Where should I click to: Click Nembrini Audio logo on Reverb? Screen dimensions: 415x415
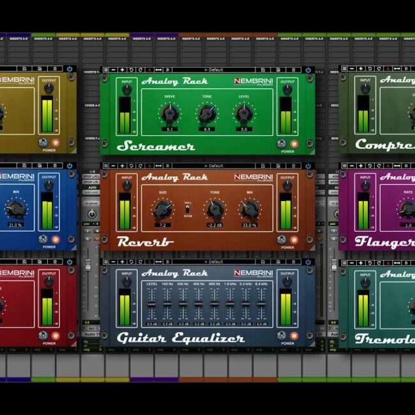click(x=253, y=177)
